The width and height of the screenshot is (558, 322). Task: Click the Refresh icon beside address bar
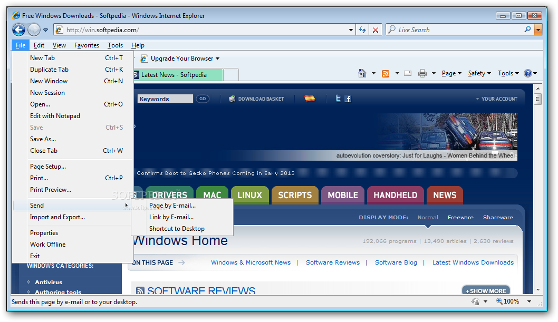(x=362, y=30)
